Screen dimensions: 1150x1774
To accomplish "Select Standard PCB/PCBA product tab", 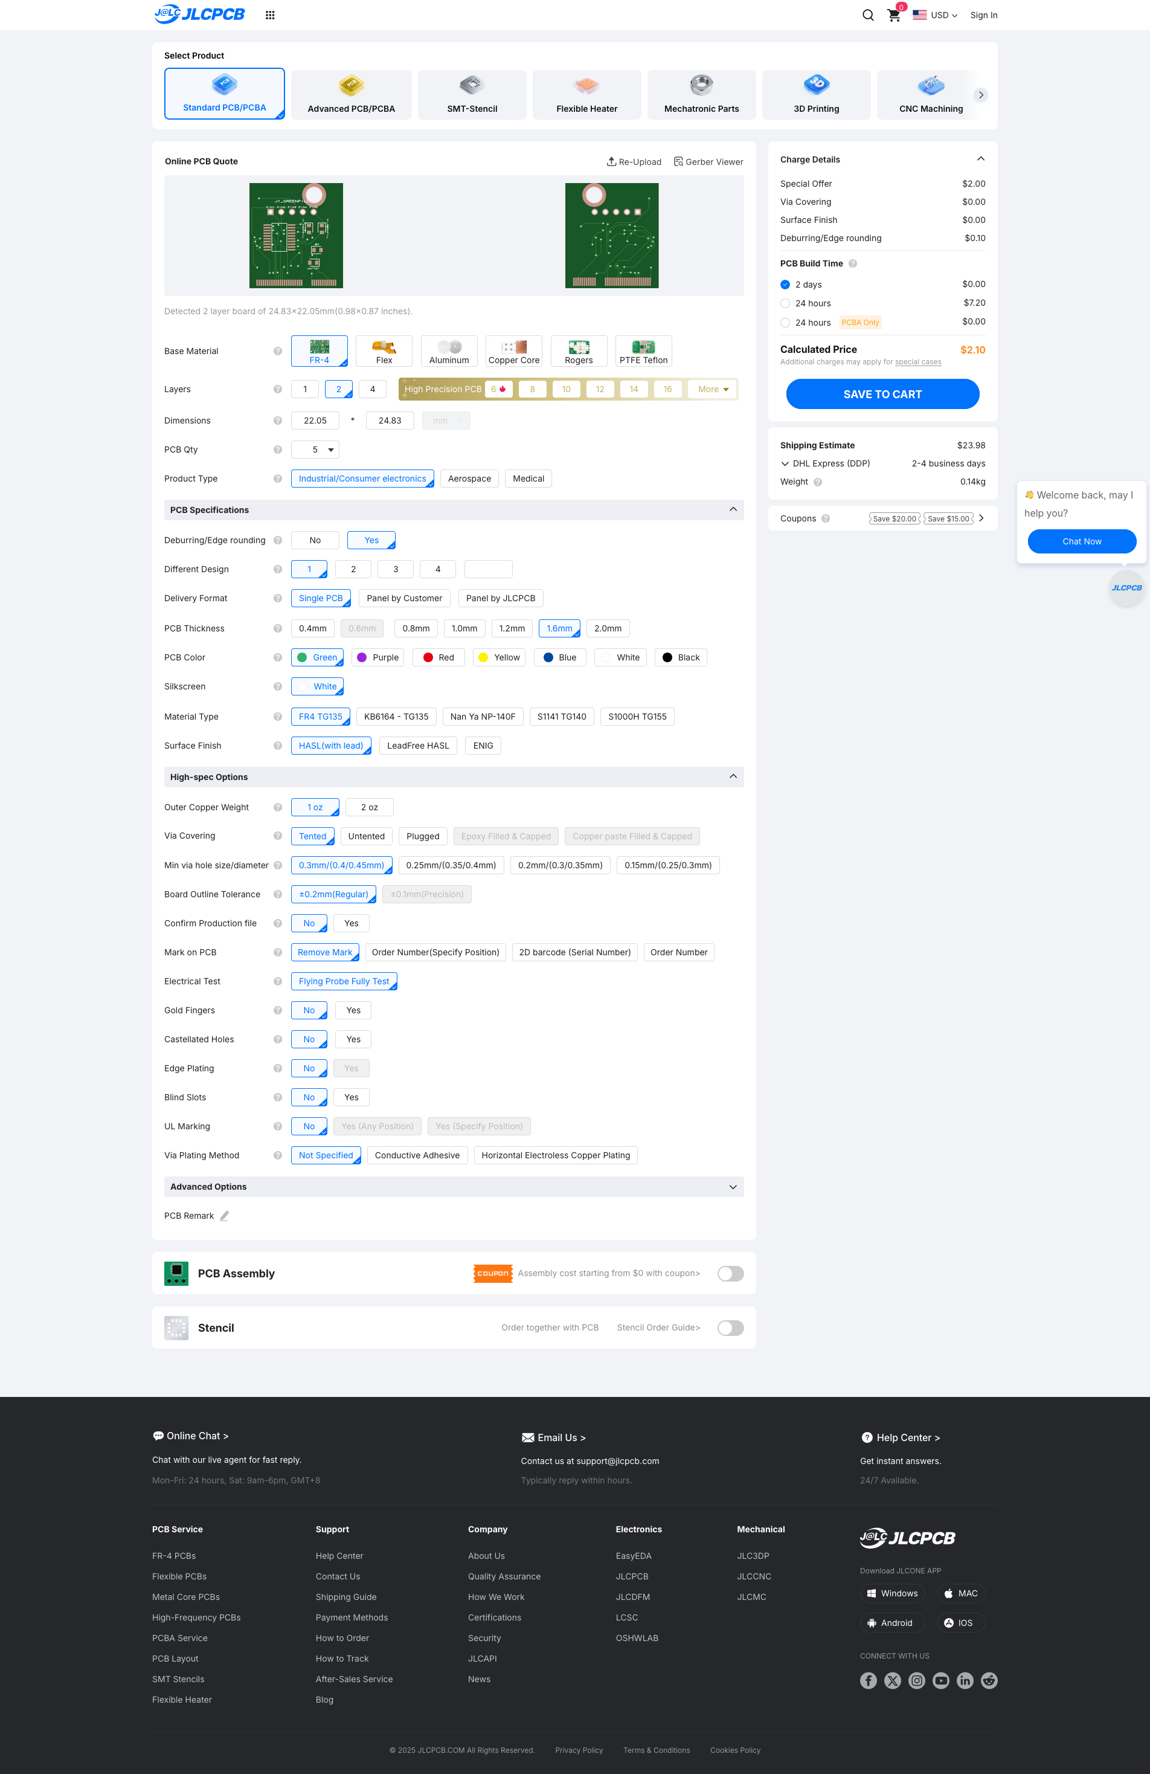I will pyautogui.click(x=224, y=94).
